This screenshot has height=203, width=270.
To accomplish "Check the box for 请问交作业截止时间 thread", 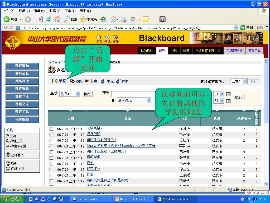I will coord(51,181).
